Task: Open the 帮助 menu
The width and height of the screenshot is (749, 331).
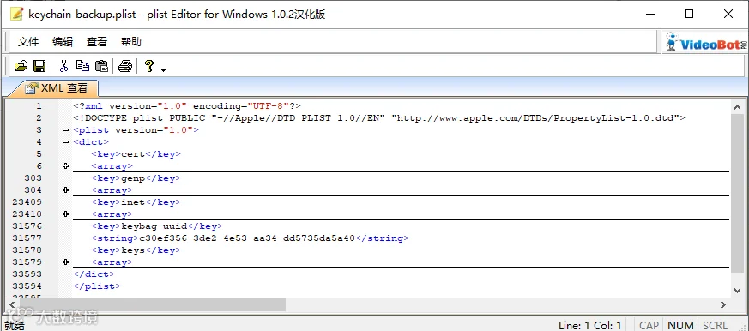Action: pos(131,42)
